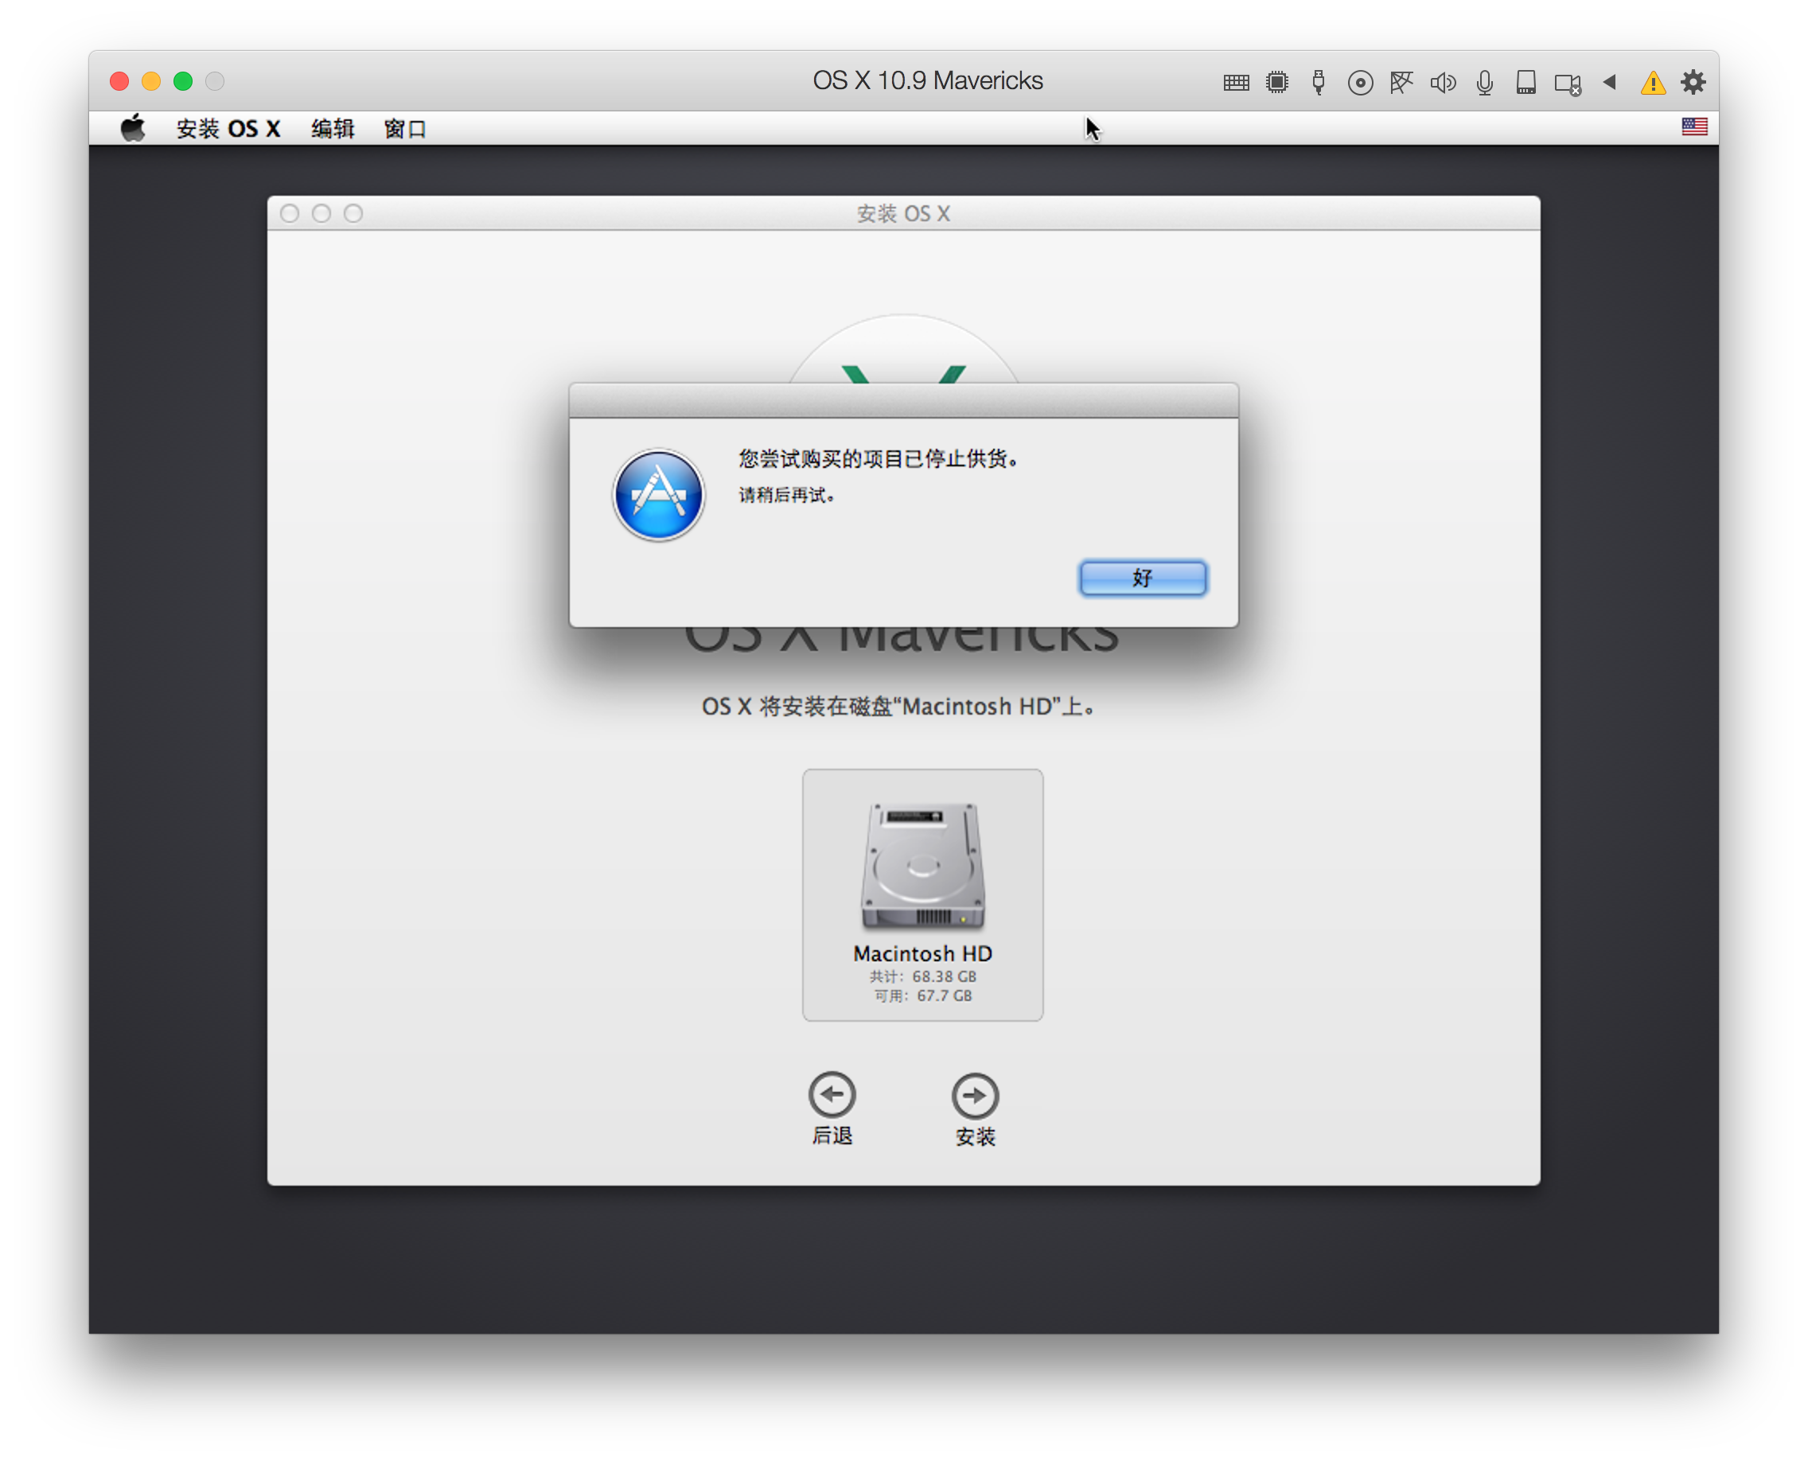Click the USB device icon
This screenshot has height=1461, width=1808.
tap(1318, 83)
